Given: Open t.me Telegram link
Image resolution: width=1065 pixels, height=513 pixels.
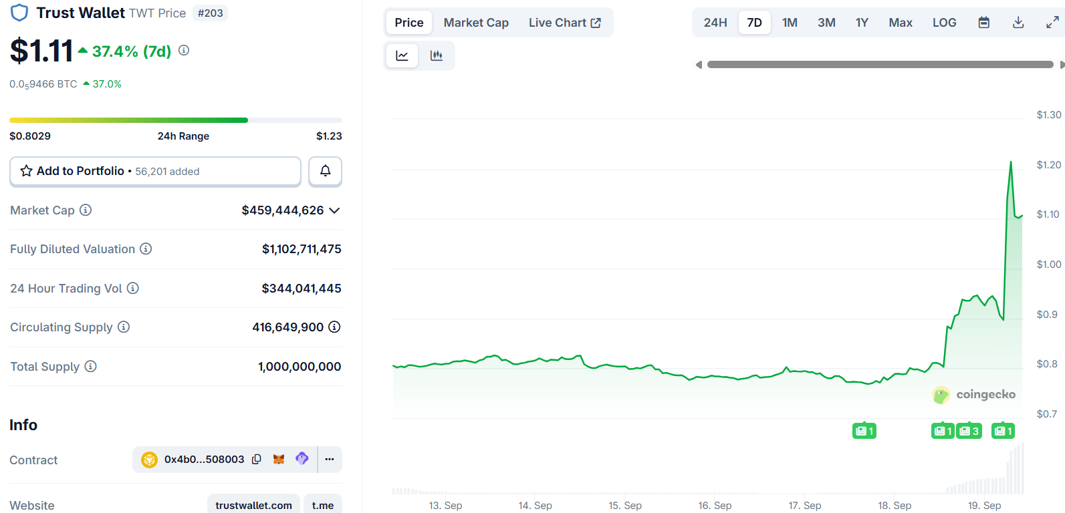Looking at the screenshot, I should tap(323, 505).
